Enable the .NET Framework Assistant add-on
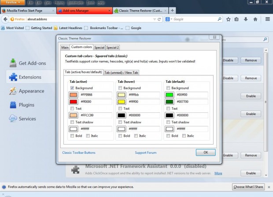Image resolution: width=273 pixels, height=197 pixels. (251, 173)
